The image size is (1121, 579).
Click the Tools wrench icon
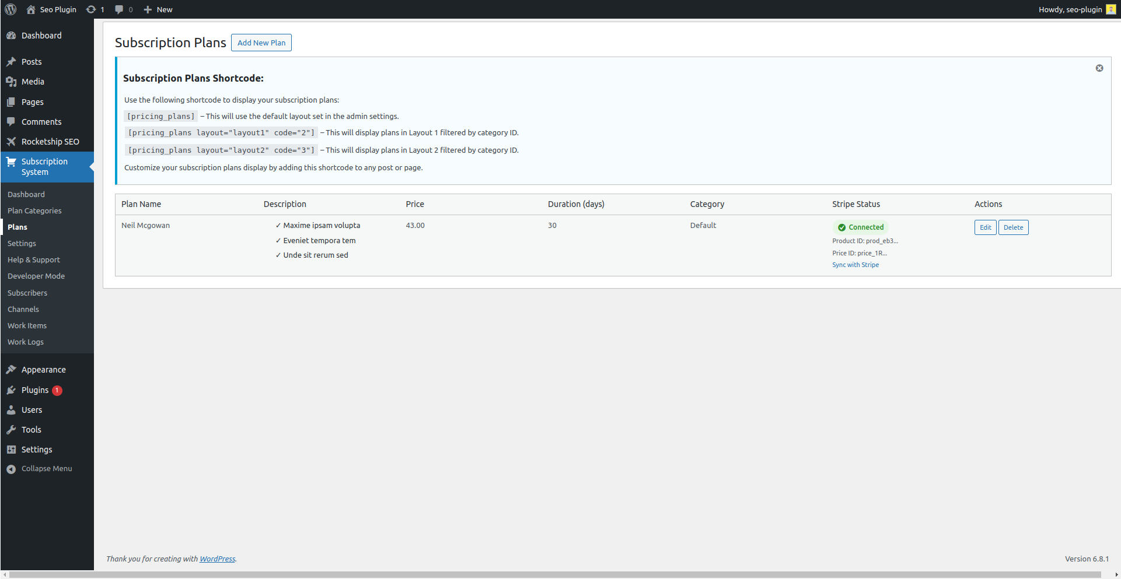[11, 430]
